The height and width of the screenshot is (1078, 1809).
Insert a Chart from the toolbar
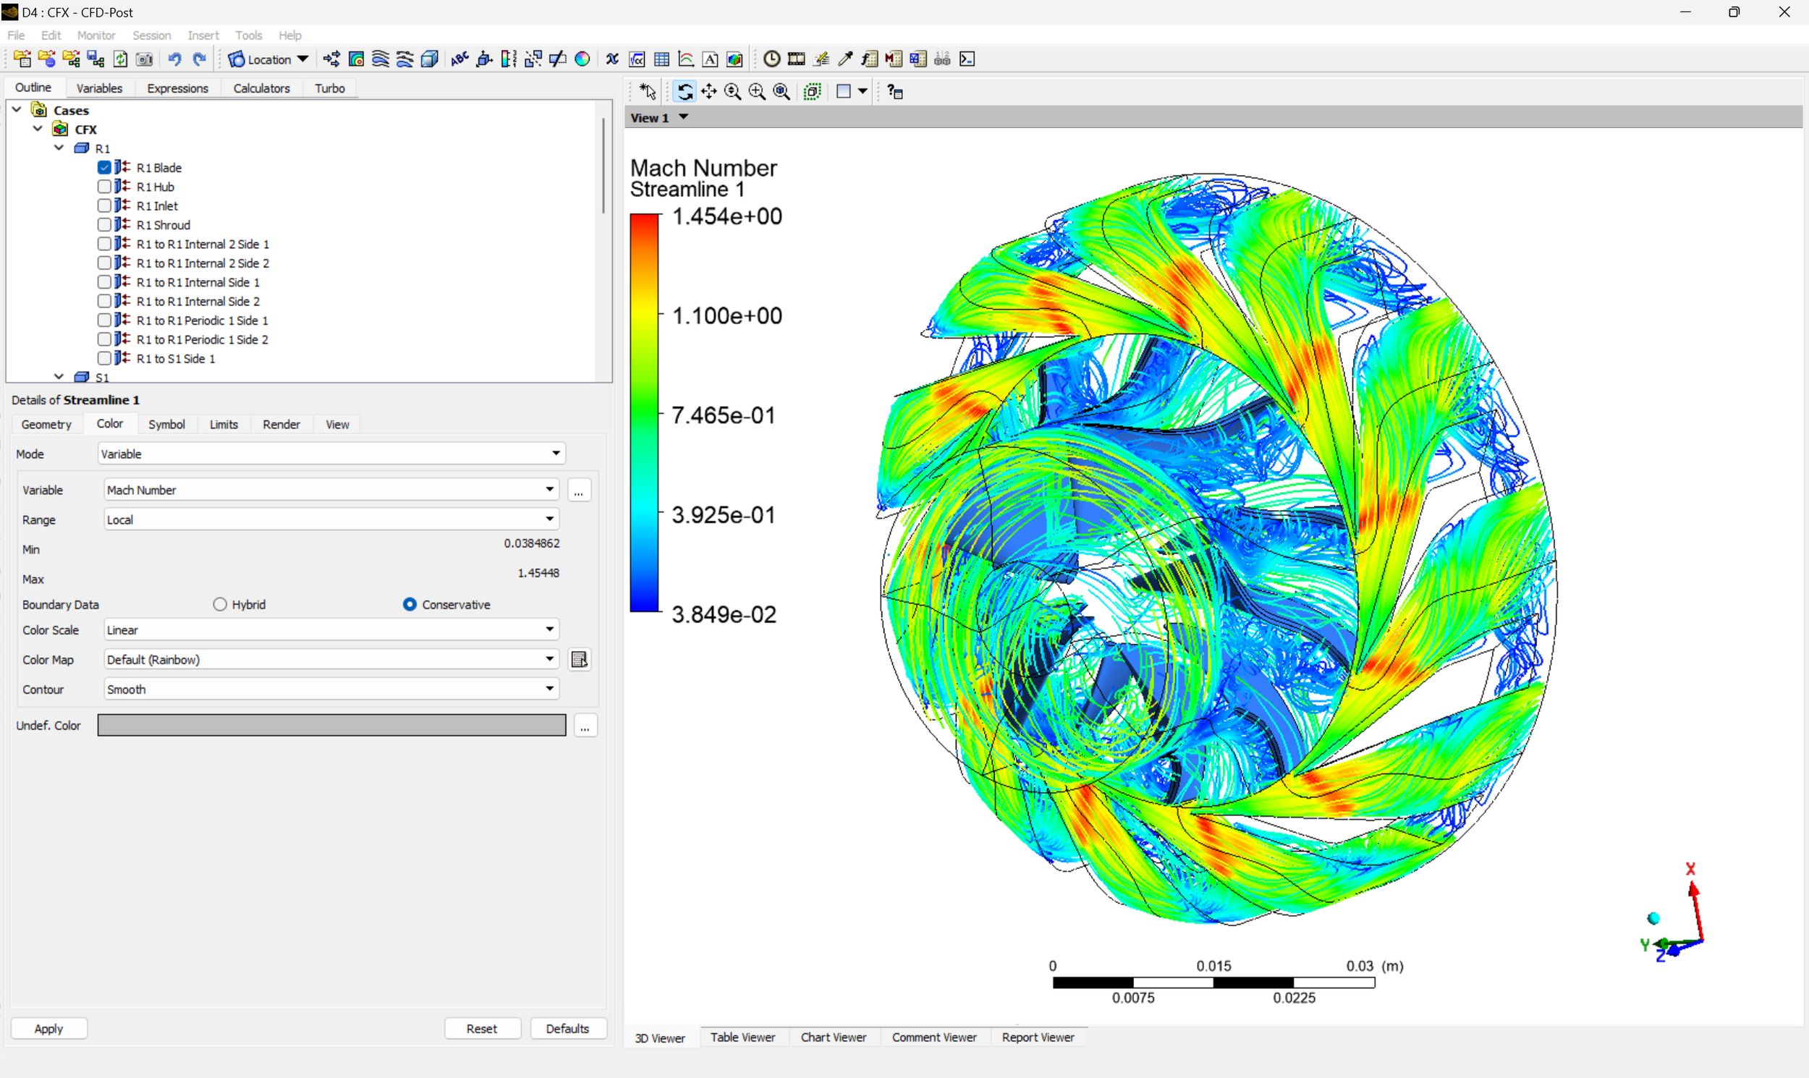[x=686, y=59]
